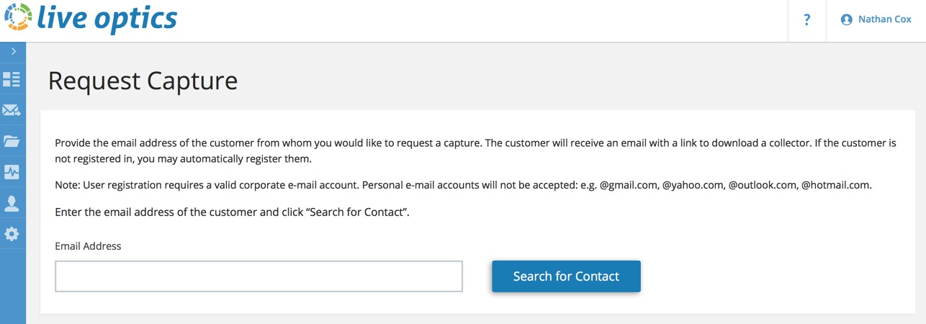Viewport: 926px width, 324px height.
Task: Open the envelope Request Capture sidebar icon
Action: (12, 110)
